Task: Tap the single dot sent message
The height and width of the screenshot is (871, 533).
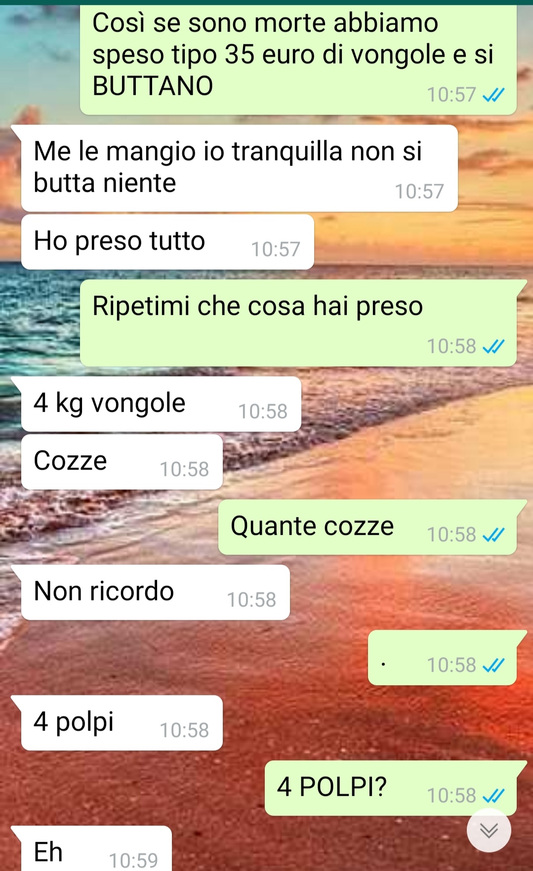Action: (442, 657)
